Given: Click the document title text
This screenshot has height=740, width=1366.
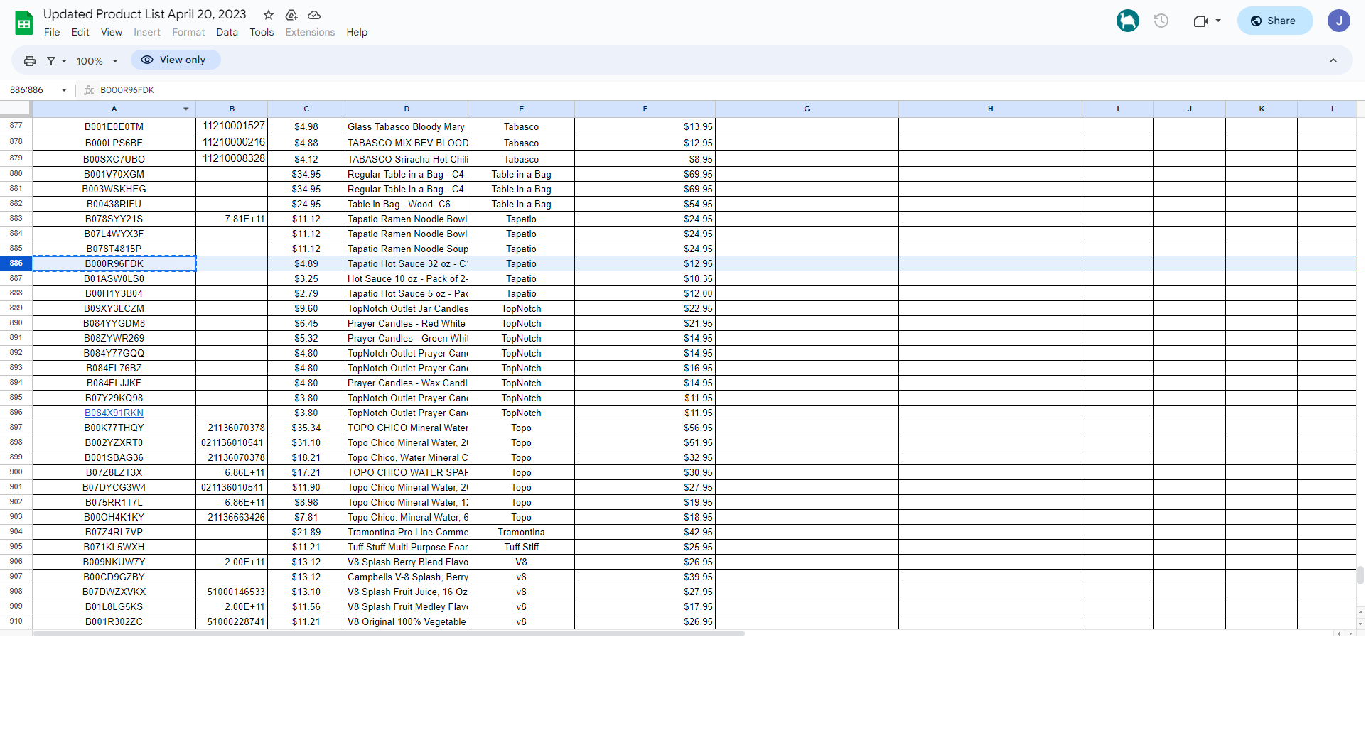Looking at the screenshot, I should coord(145,14).
